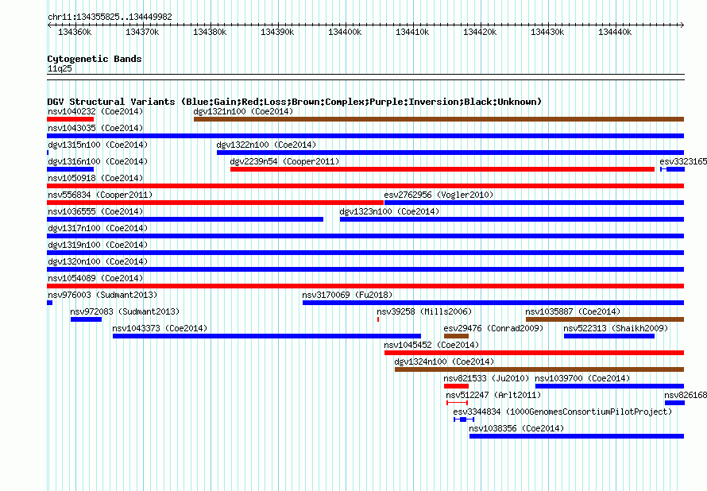Click the 134380k ruler tick label
The image size is (707, 491).
click(210, 32)
